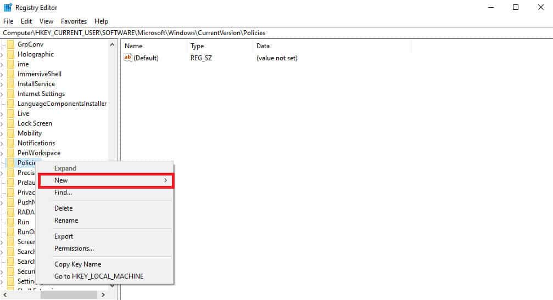Expand the InstallService key arrow
Screen dimensions: 553x300
click(2, 84)
